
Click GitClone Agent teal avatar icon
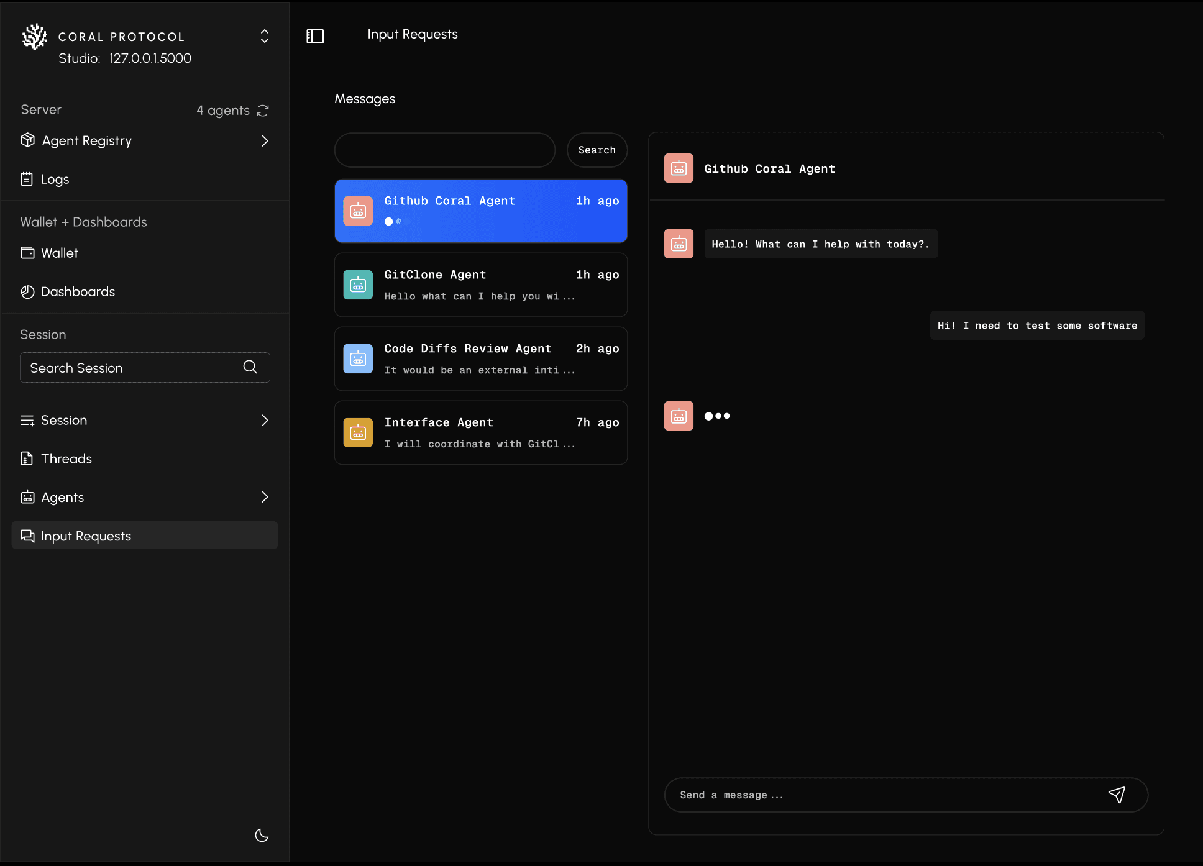[x=358, y=285]
